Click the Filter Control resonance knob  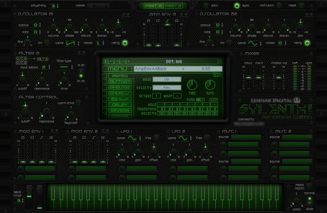[x=46, y=112]
